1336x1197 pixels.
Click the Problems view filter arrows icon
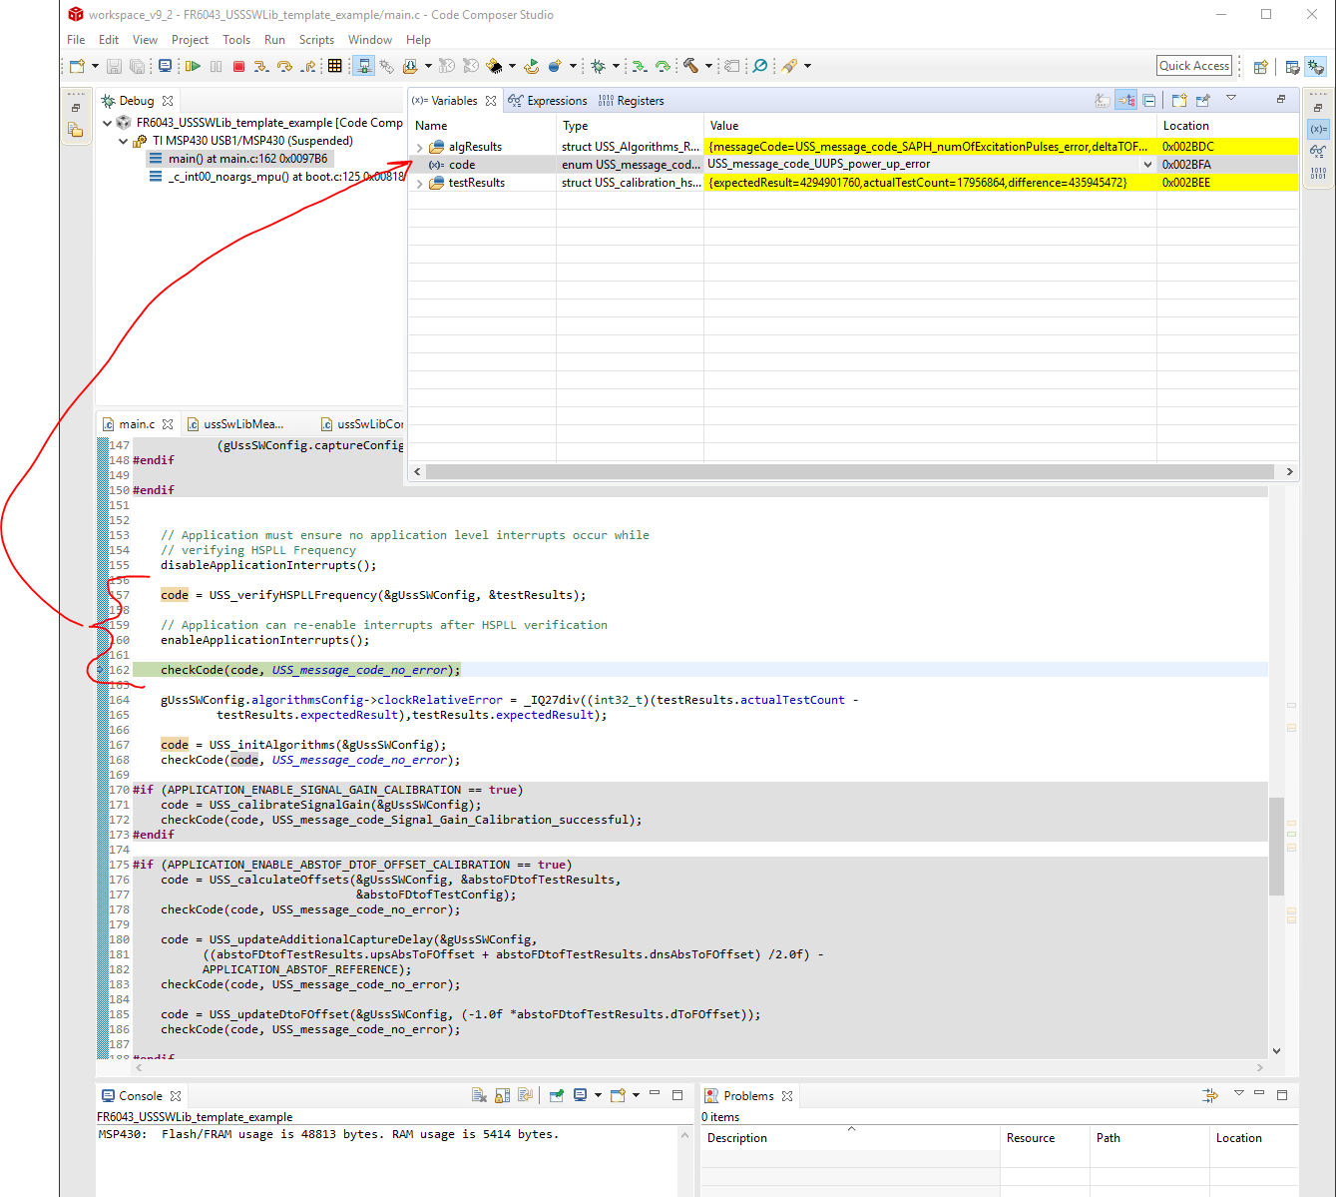(1210, 1095)
